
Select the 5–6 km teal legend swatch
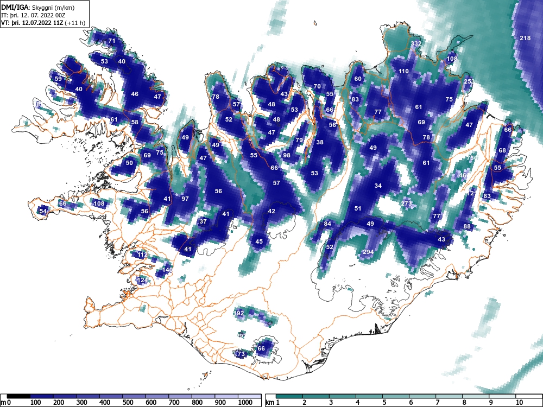coord(396,396)
